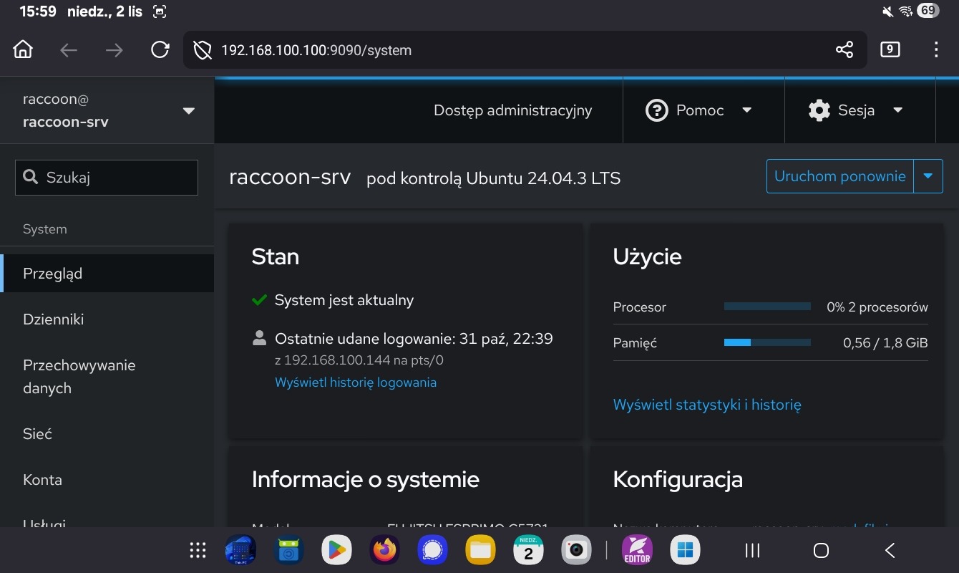
Task: Click the browser home icon
Action: pos(23,50)
